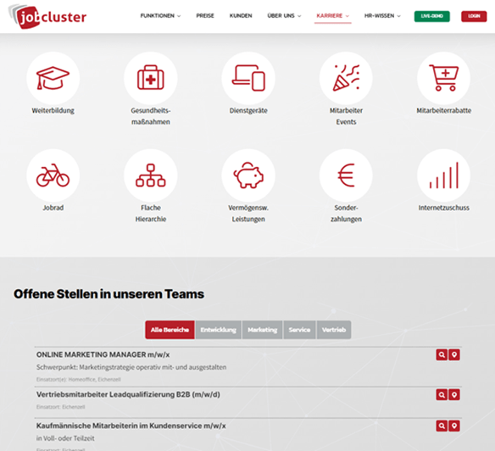Screen dimensions: 495x451
Task: Click the green Live-Demo button
Action: 432,16
